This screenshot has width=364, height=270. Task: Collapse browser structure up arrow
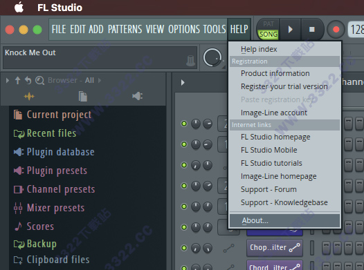17,80
